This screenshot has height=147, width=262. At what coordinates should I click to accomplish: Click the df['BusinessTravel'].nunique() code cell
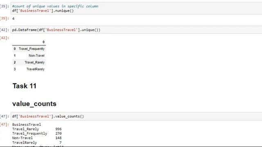pyautogui.click(x=136, y=8)
